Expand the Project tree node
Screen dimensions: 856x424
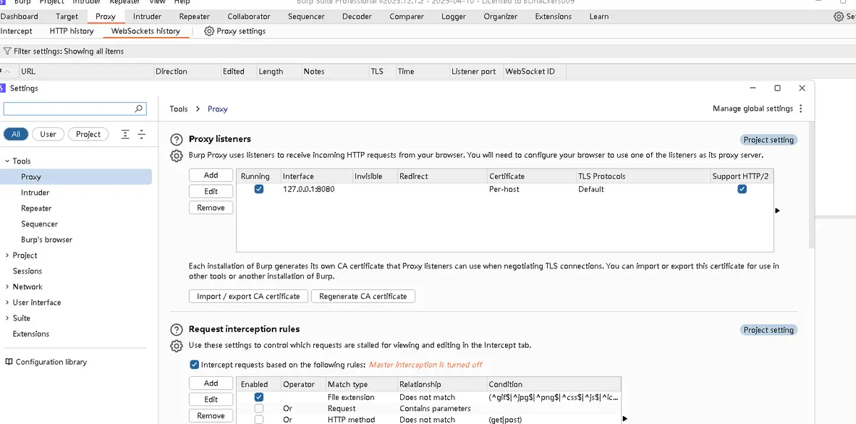(7, 256)
